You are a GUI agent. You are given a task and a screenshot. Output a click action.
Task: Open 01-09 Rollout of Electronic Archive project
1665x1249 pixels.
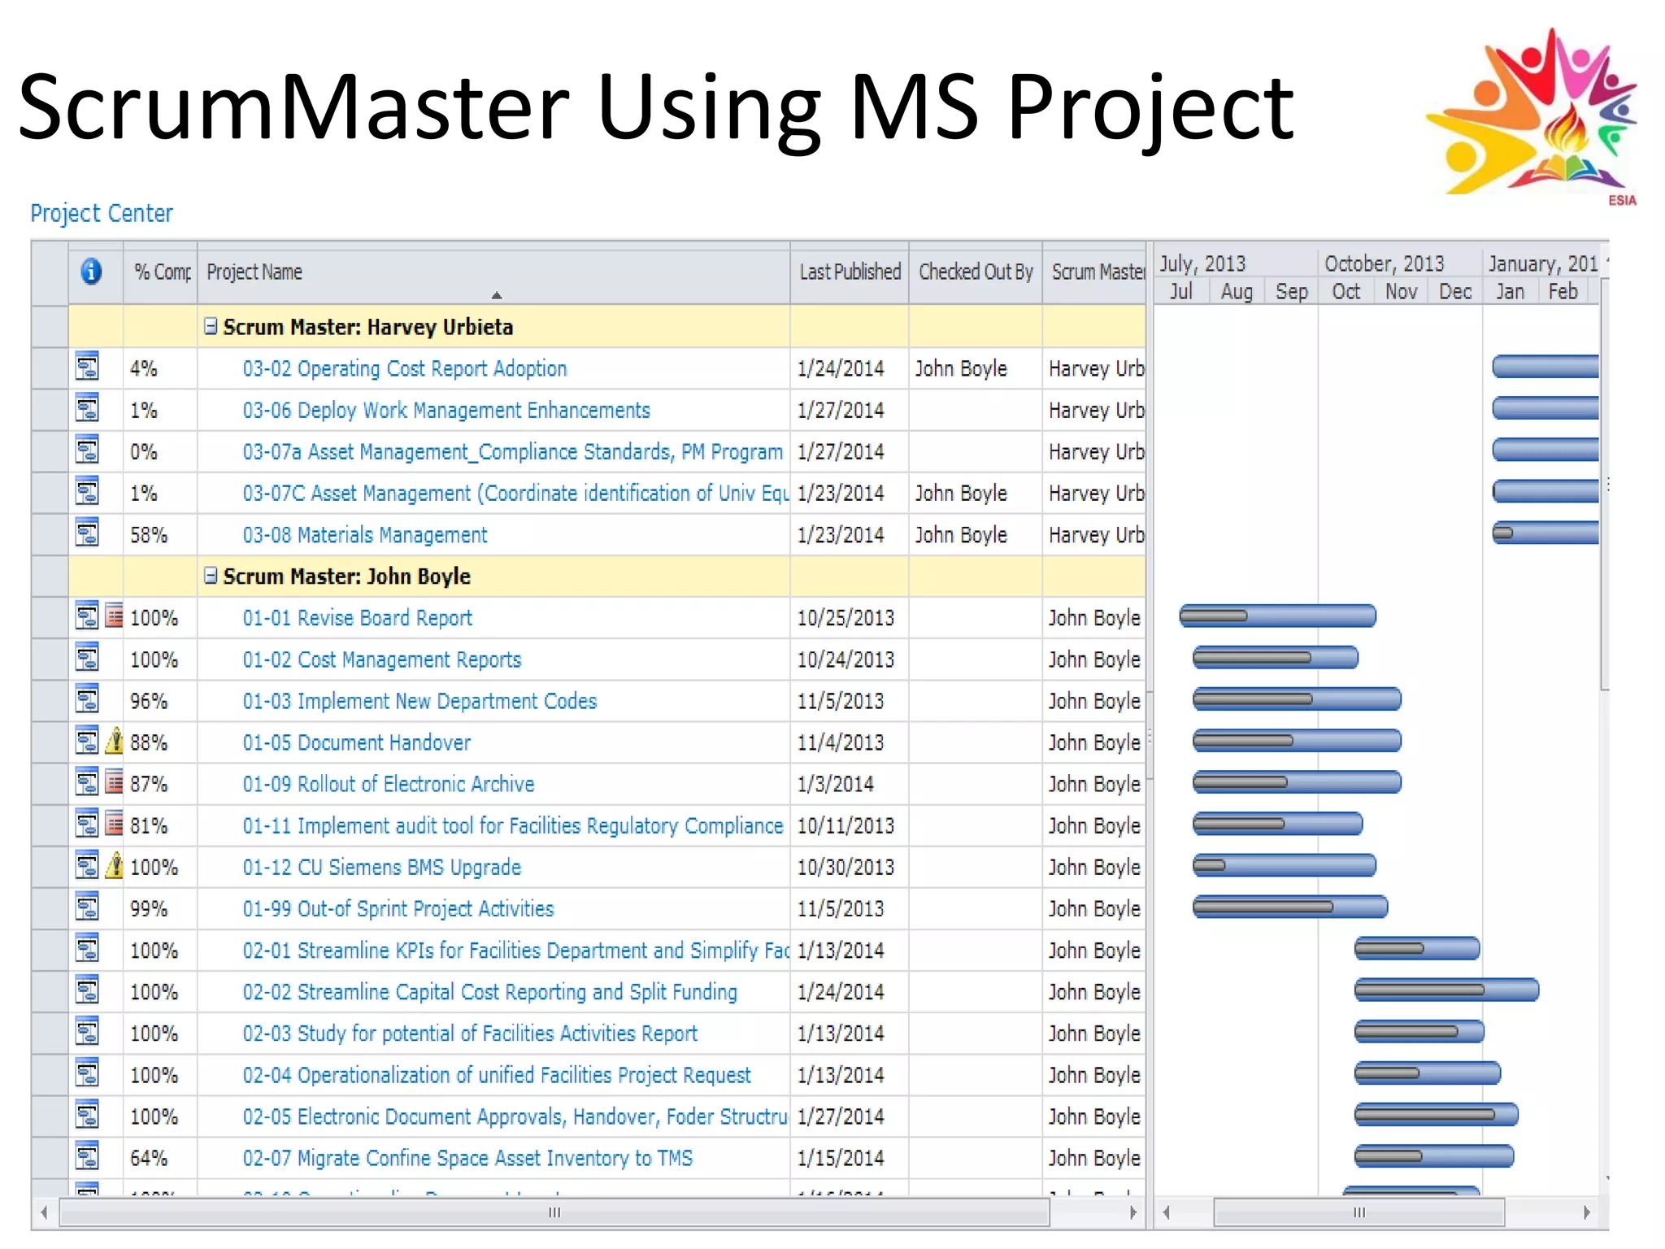point(389,784)
